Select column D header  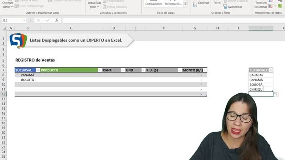click(x=114, y=28)
